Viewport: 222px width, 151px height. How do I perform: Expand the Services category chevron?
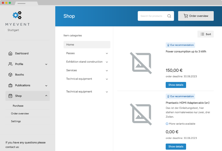pos(107,71)
